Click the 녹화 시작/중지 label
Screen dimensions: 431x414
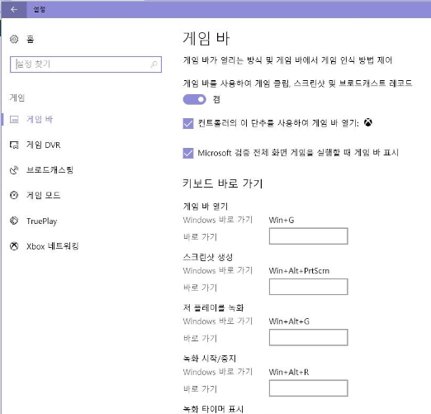(x=210, y=359)
